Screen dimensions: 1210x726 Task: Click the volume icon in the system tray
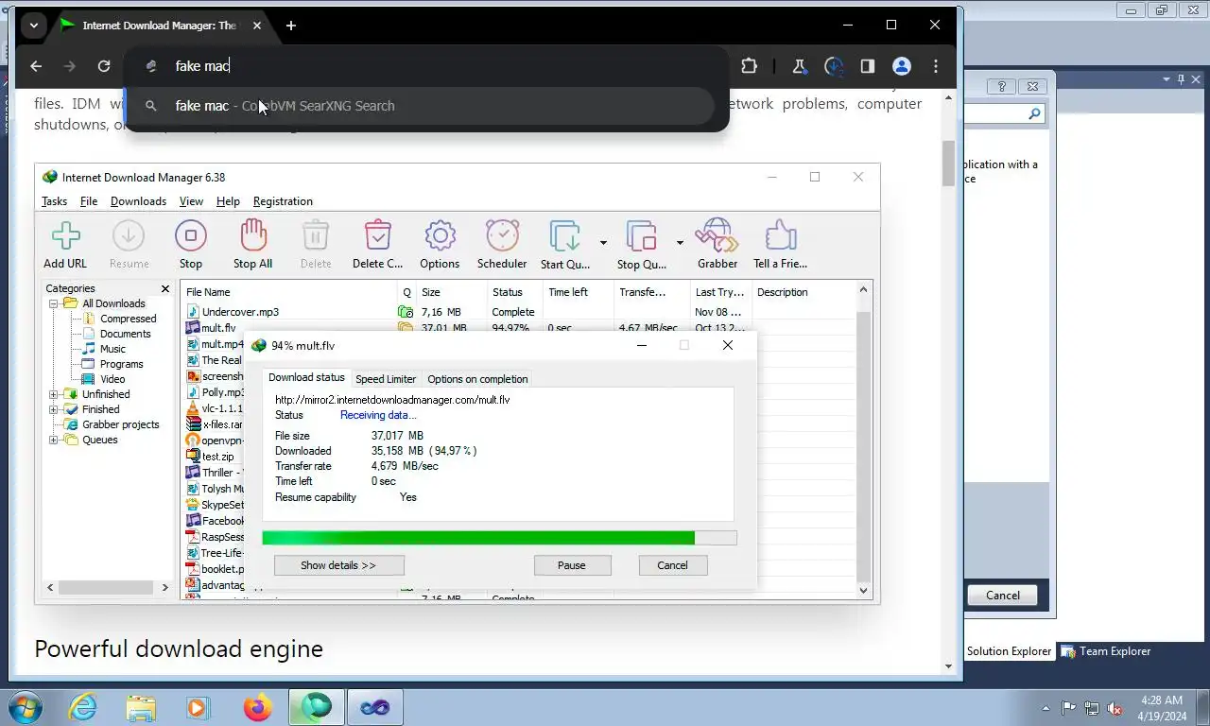tap(1115, 708)
